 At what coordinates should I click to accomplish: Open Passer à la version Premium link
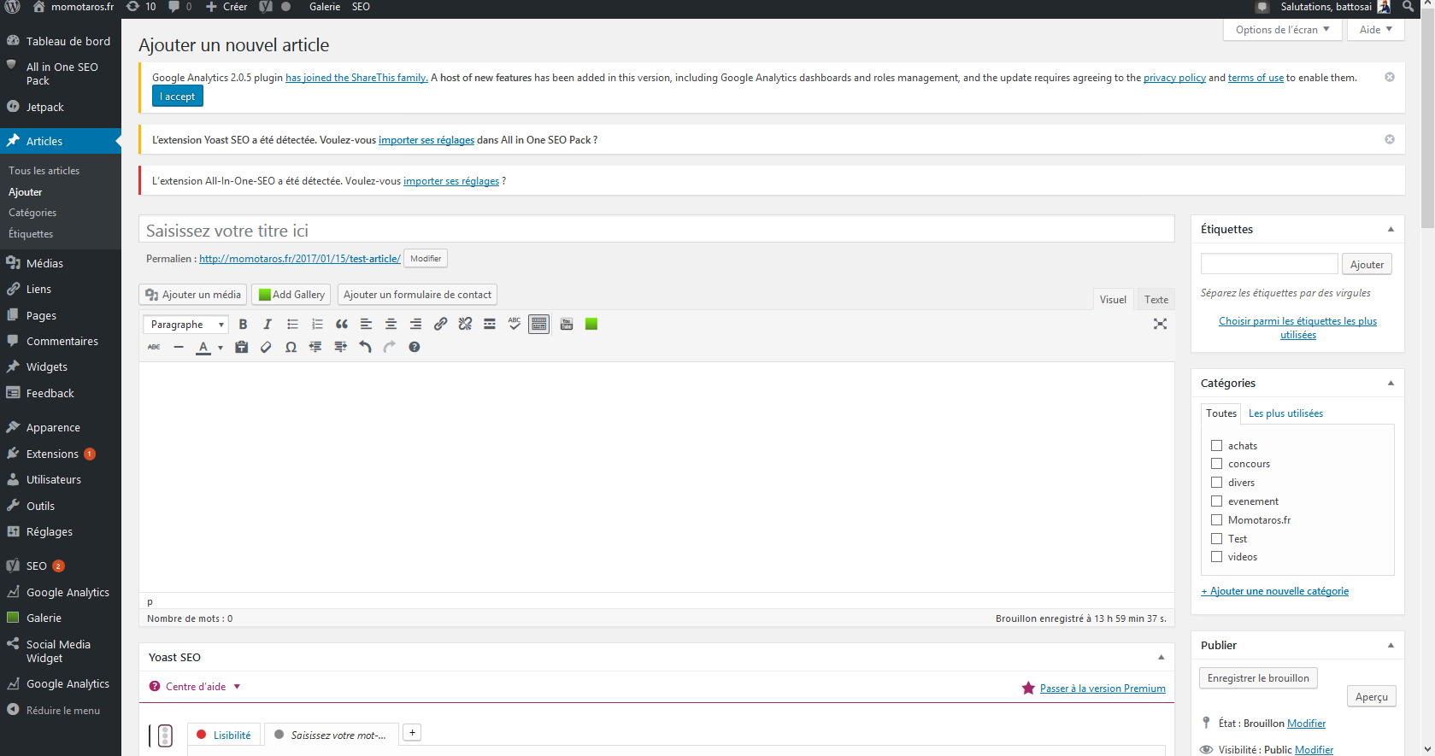[1103, 689]
